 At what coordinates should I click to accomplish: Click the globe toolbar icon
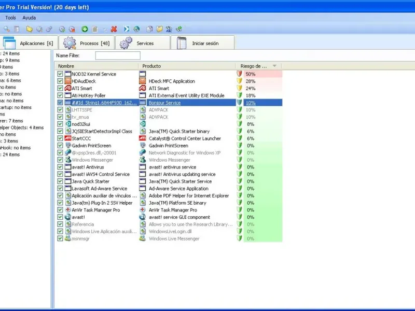click(x=136, y=29)
